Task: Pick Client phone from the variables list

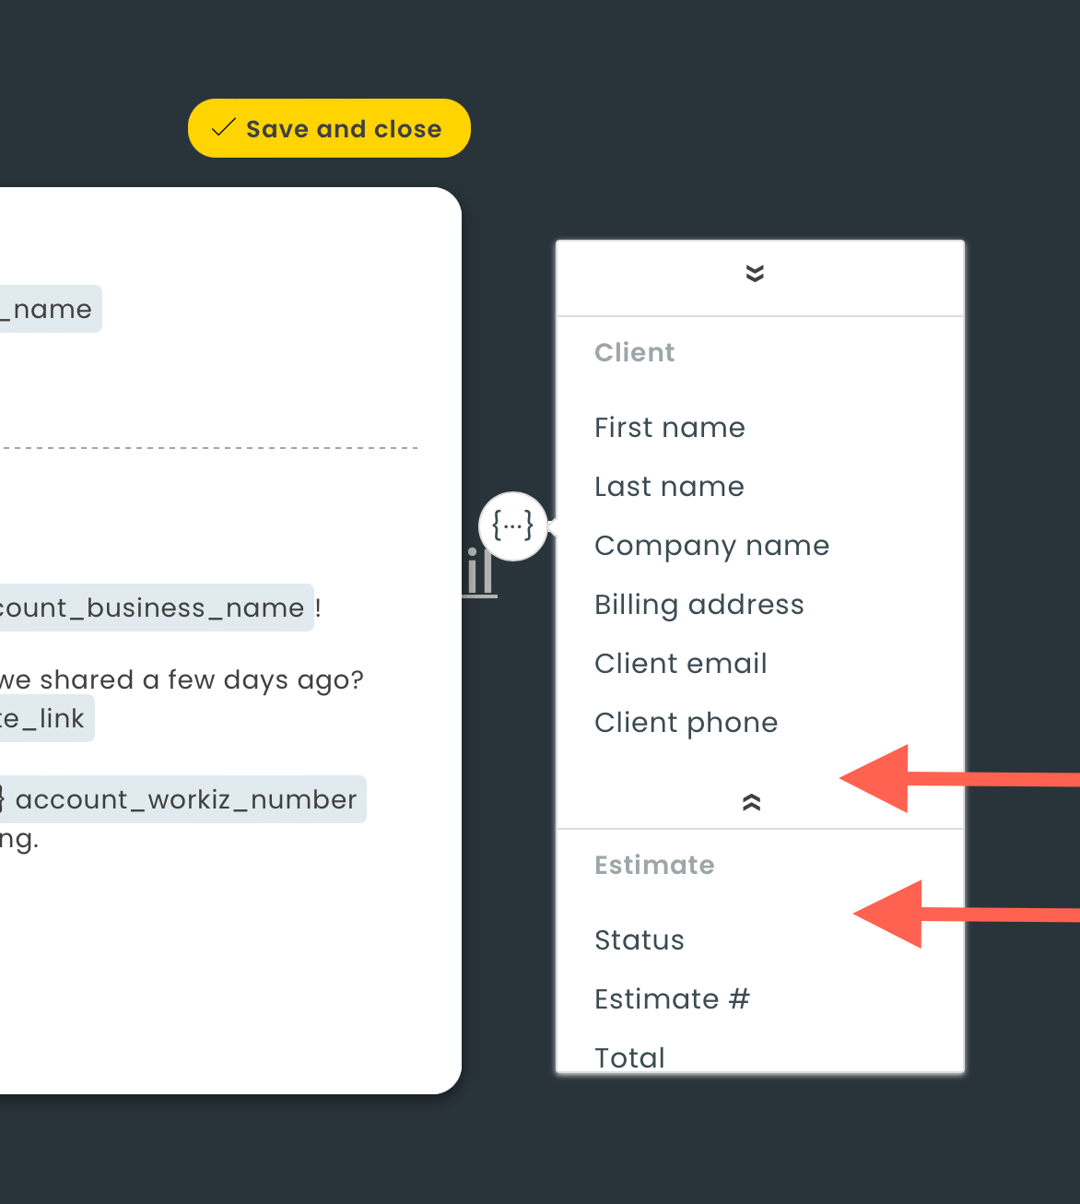Action: (686, 723)
